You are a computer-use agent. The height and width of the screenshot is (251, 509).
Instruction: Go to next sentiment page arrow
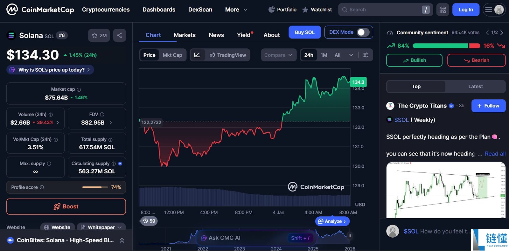[x=502, y=32]
